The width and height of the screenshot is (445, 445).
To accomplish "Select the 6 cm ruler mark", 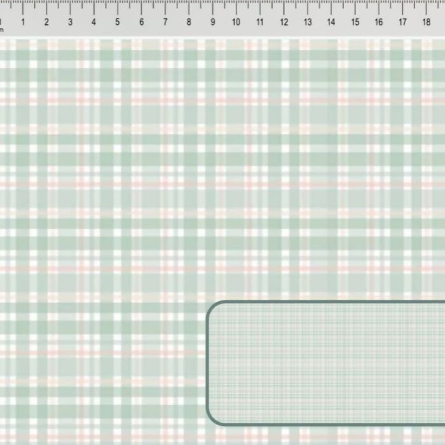I will point(141,22).
